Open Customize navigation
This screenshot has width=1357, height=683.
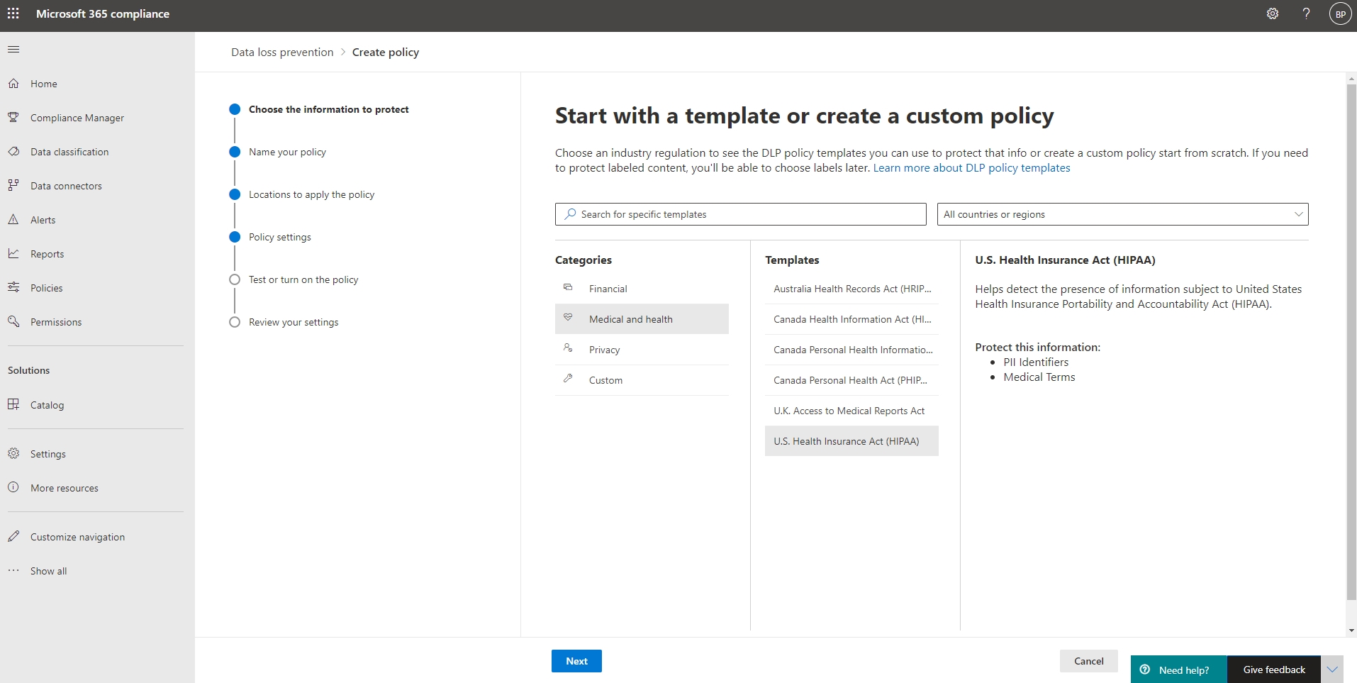pyautogui.click(x=77, y=536)
